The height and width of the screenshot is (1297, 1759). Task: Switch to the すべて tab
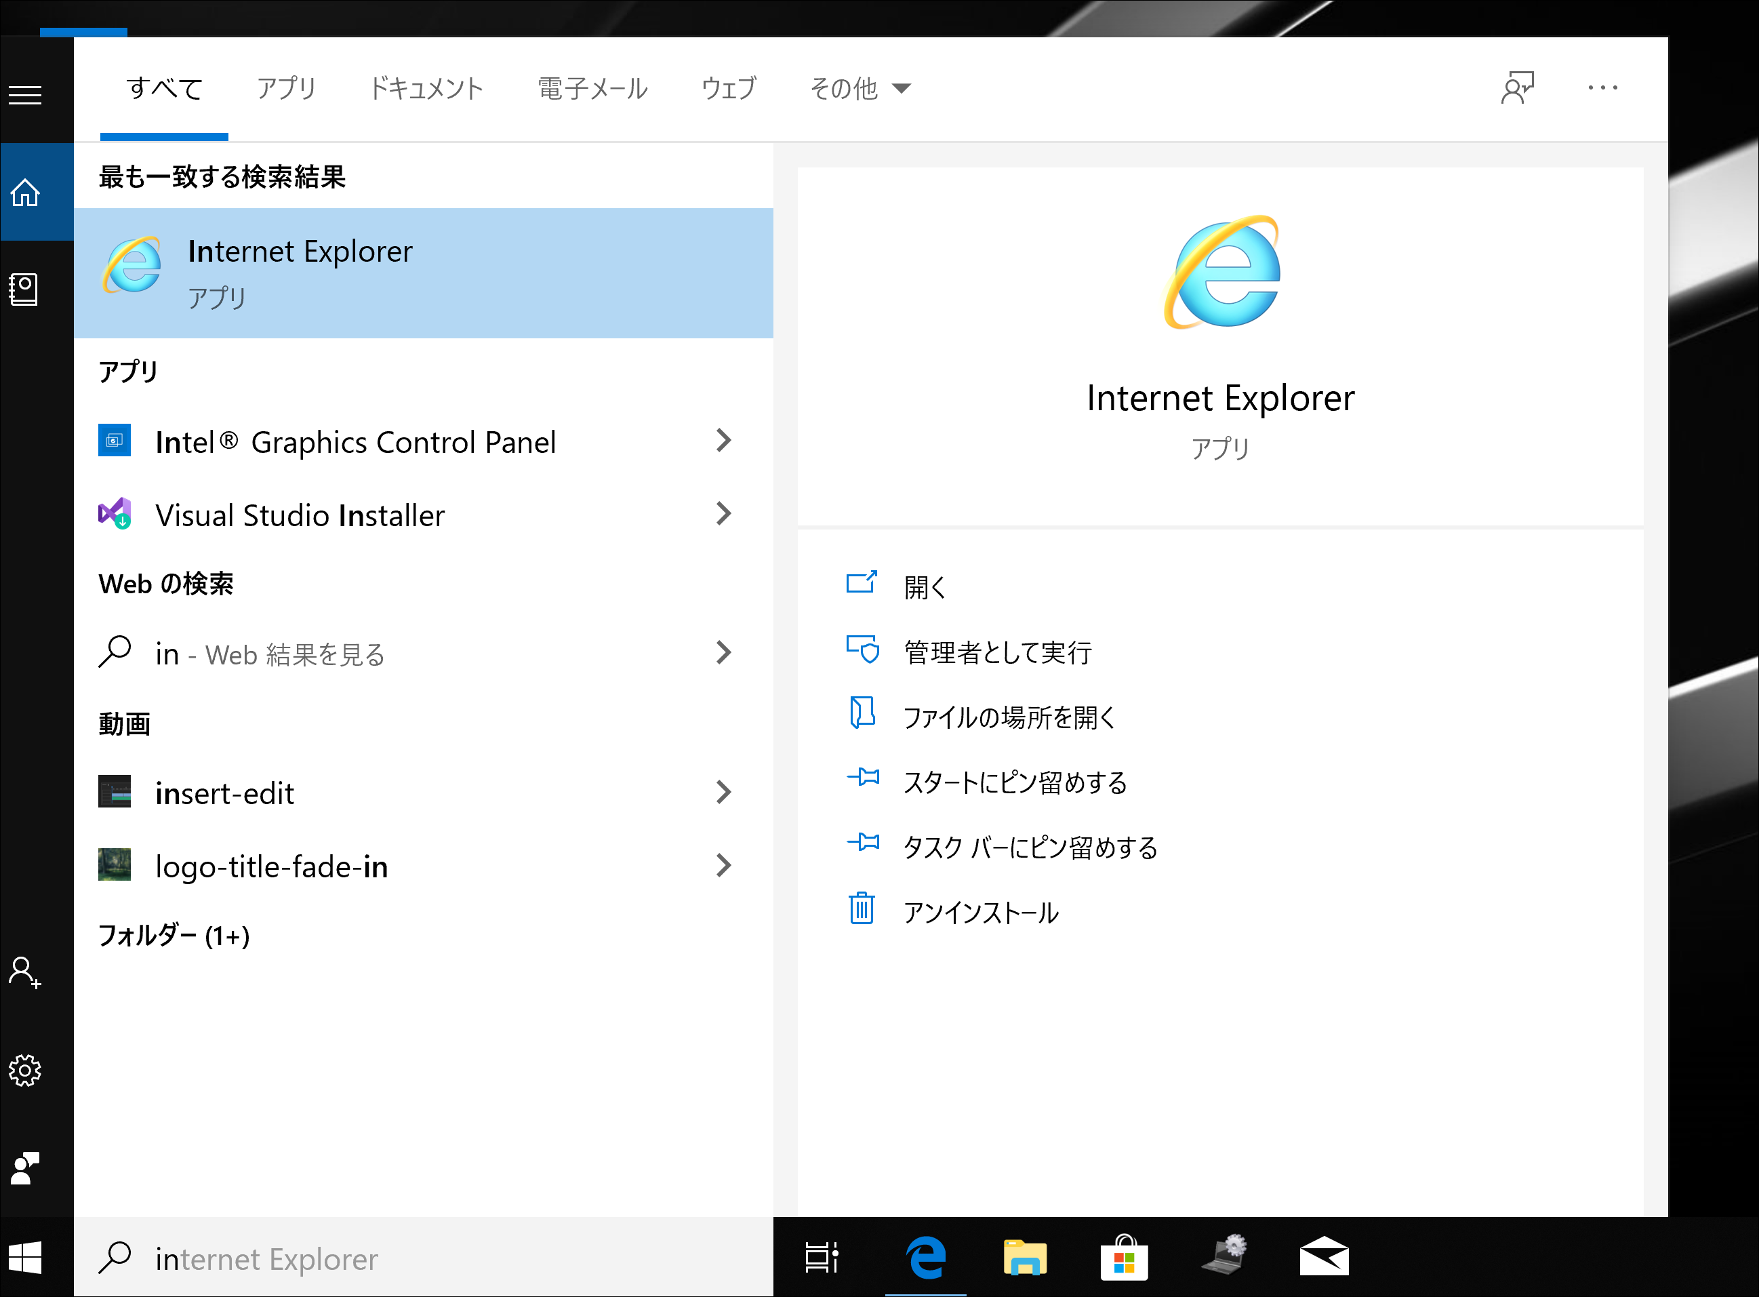164,88
